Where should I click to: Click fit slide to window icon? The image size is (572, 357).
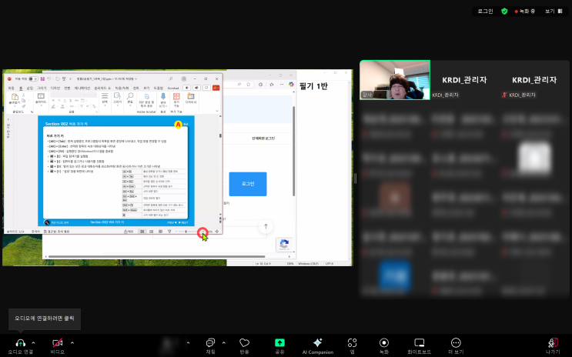coord(217,232)
